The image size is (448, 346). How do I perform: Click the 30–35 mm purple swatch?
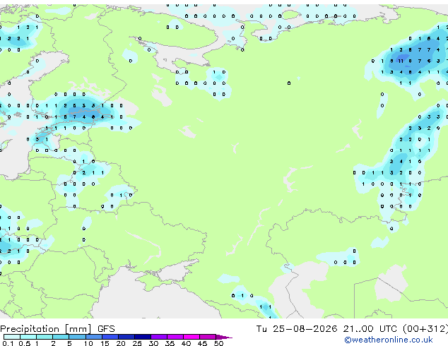tap(159, 337)
